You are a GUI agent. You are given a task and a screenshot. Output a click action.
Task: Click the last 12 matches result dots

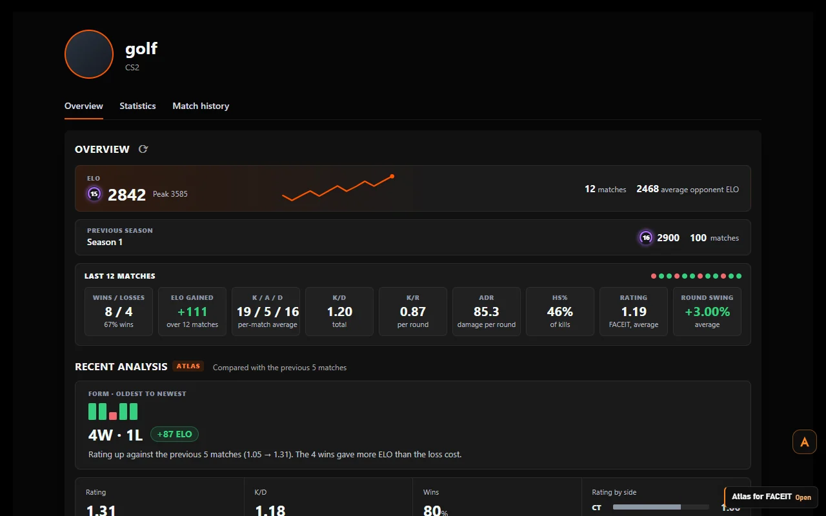click(x=696, y=276)
